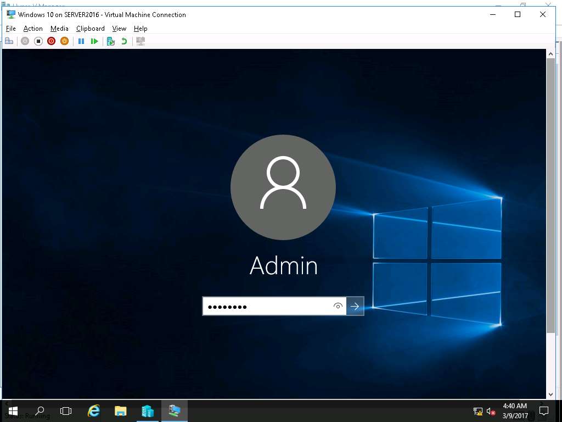Click the Admin account name

click(x=284, y=266)
